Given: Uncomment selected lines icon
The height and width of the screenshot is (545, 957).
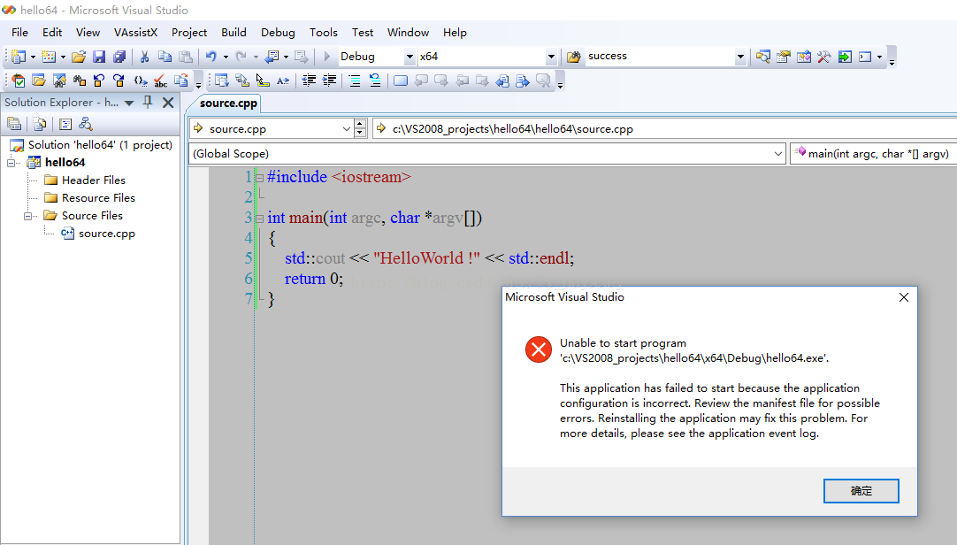Looking at the screenshot, I should click(x=375, y=81).
